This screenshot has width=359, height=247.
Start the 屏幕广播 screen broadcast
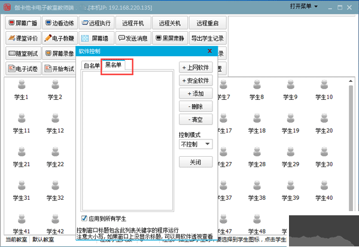point(23,23)
